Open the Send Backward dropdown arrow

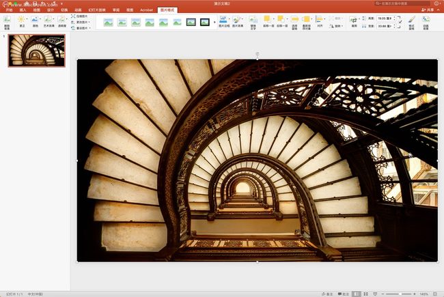287,19
